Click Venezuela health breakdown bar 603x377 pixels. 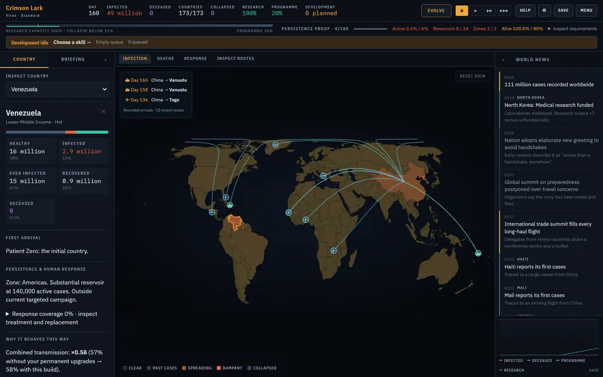(x=57, y=132)
